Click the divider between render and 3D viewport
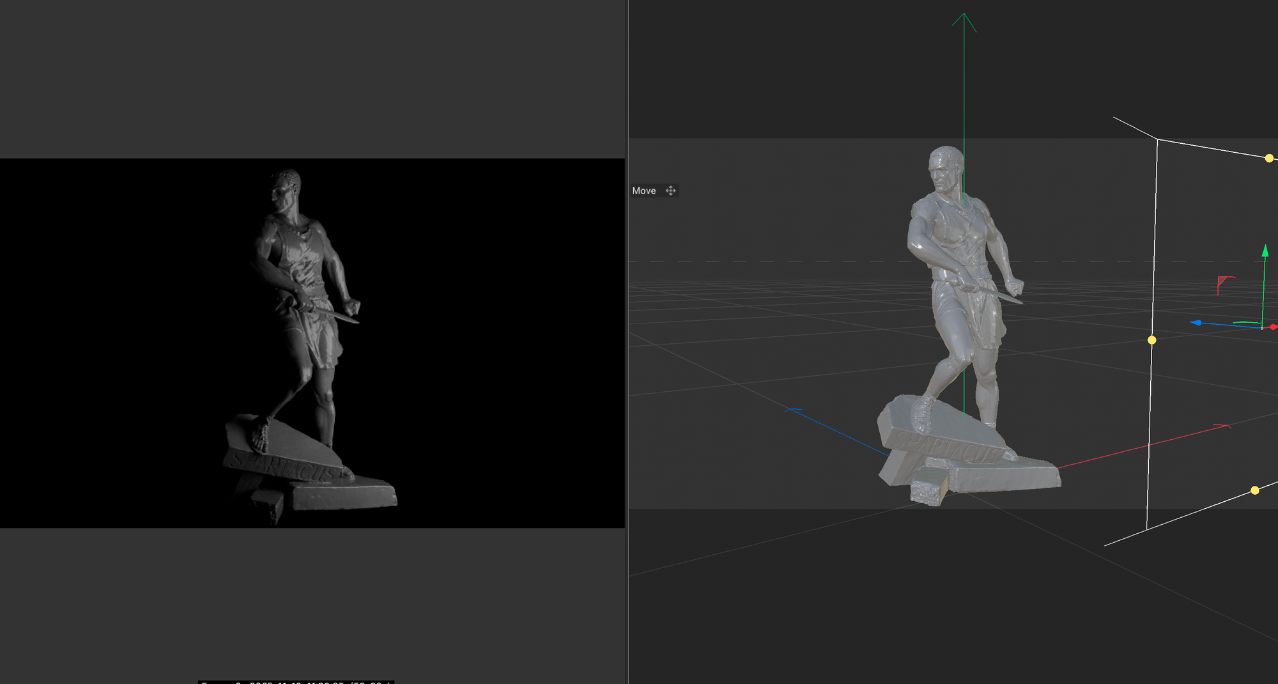 pos(627,342)
